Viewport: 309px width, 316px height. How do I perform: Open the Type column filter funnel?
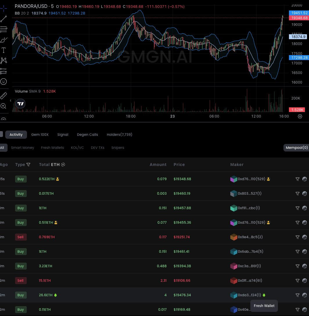point(28,165)
